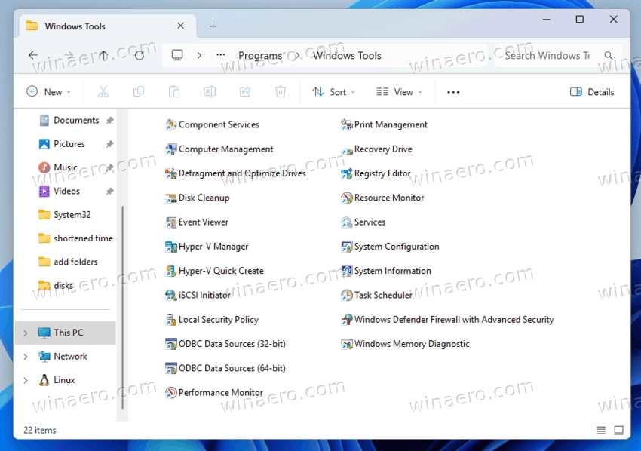641x451 pixels.
Task: Open Component Services shortcut icon
Action: (x=171, y=124)
